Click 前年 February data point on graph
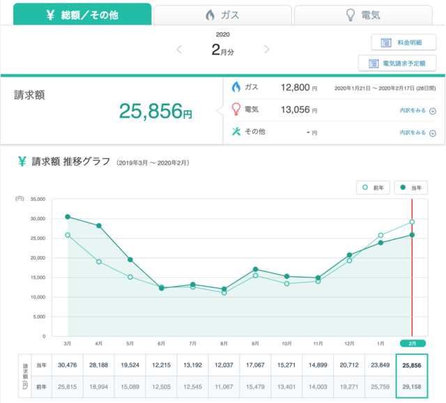446x403 pixels. click(412, 222)
